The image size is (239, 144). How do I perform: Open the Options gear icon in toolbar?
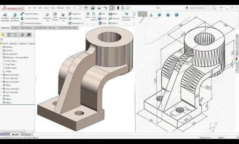128,8
